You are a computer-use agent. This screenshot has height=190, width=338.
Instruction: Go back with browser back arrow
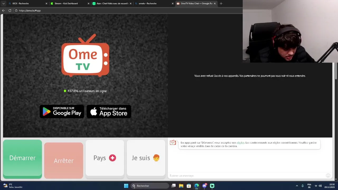point(3,11)
